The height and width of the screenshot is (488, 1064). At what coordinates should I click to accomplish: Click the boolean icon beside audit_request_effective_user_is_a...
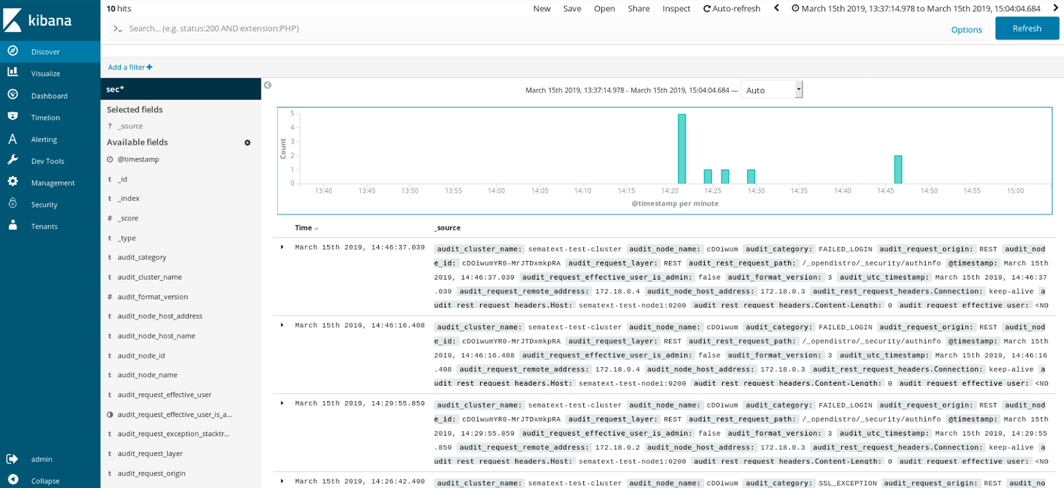click(x=110, y=414)
